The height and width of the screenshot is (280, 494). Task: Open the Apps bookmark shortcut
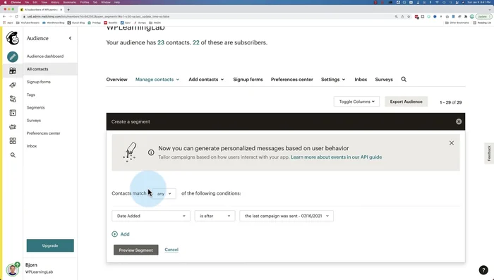8,23
